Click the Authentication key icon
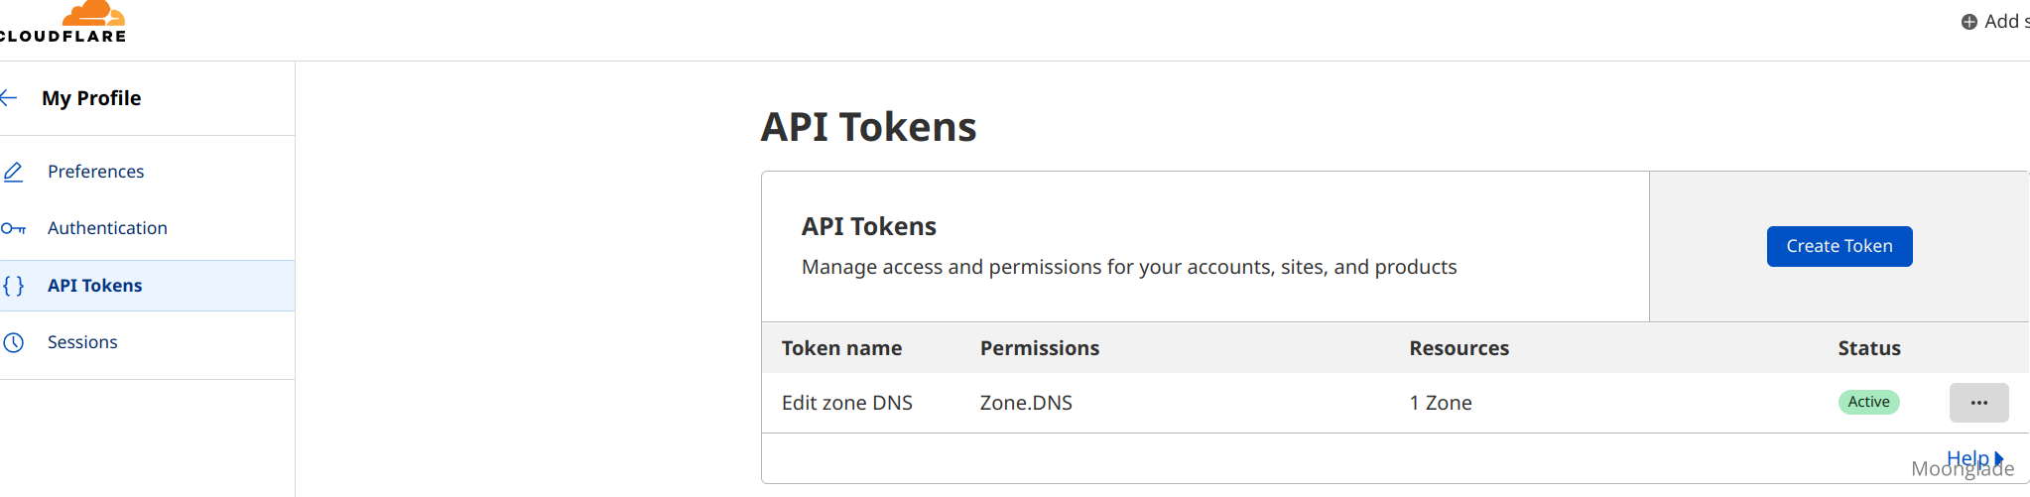2030x497 pixels. pos(13,228)
